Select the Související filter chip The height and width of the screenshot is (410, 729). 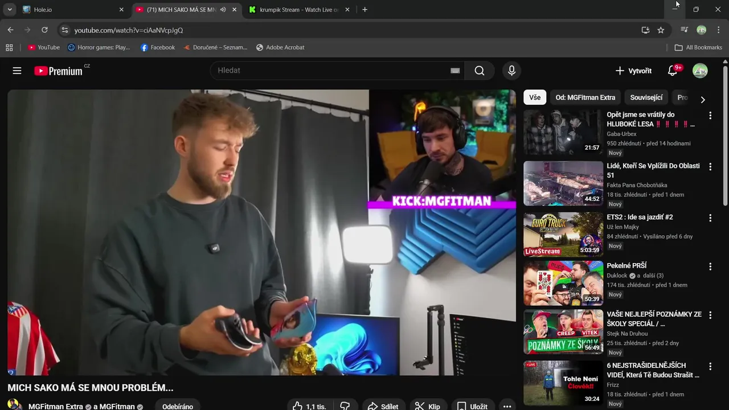(x=646, y=97)
